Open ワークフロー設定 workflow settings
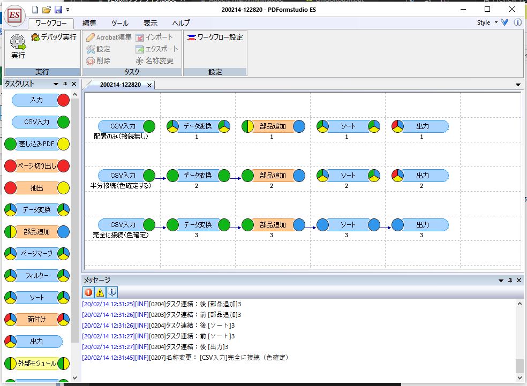The image size is (527, 386). (215, 37)
